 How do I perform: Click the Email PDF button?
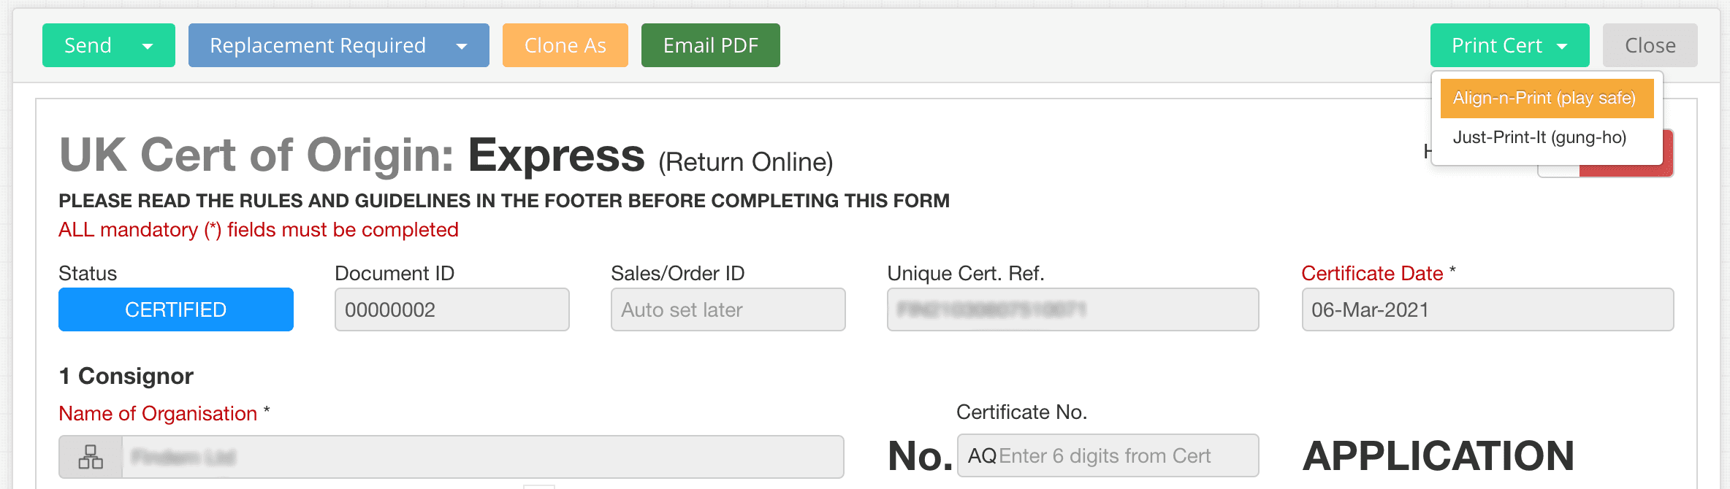click(x=711, y=45)
